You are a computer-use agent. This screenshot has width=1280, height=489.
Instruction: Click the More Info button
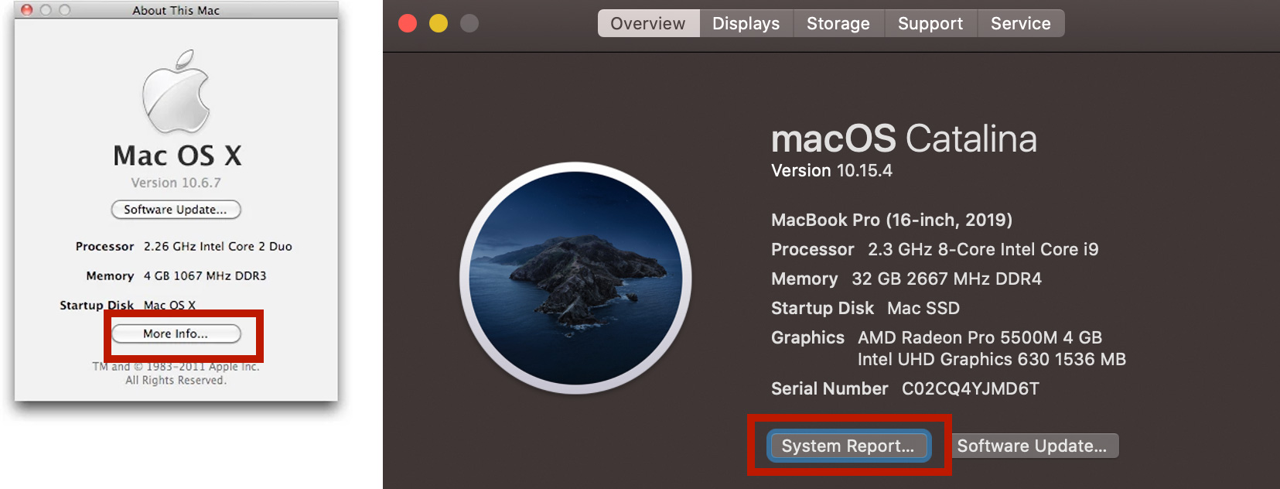tap(176, 333)
